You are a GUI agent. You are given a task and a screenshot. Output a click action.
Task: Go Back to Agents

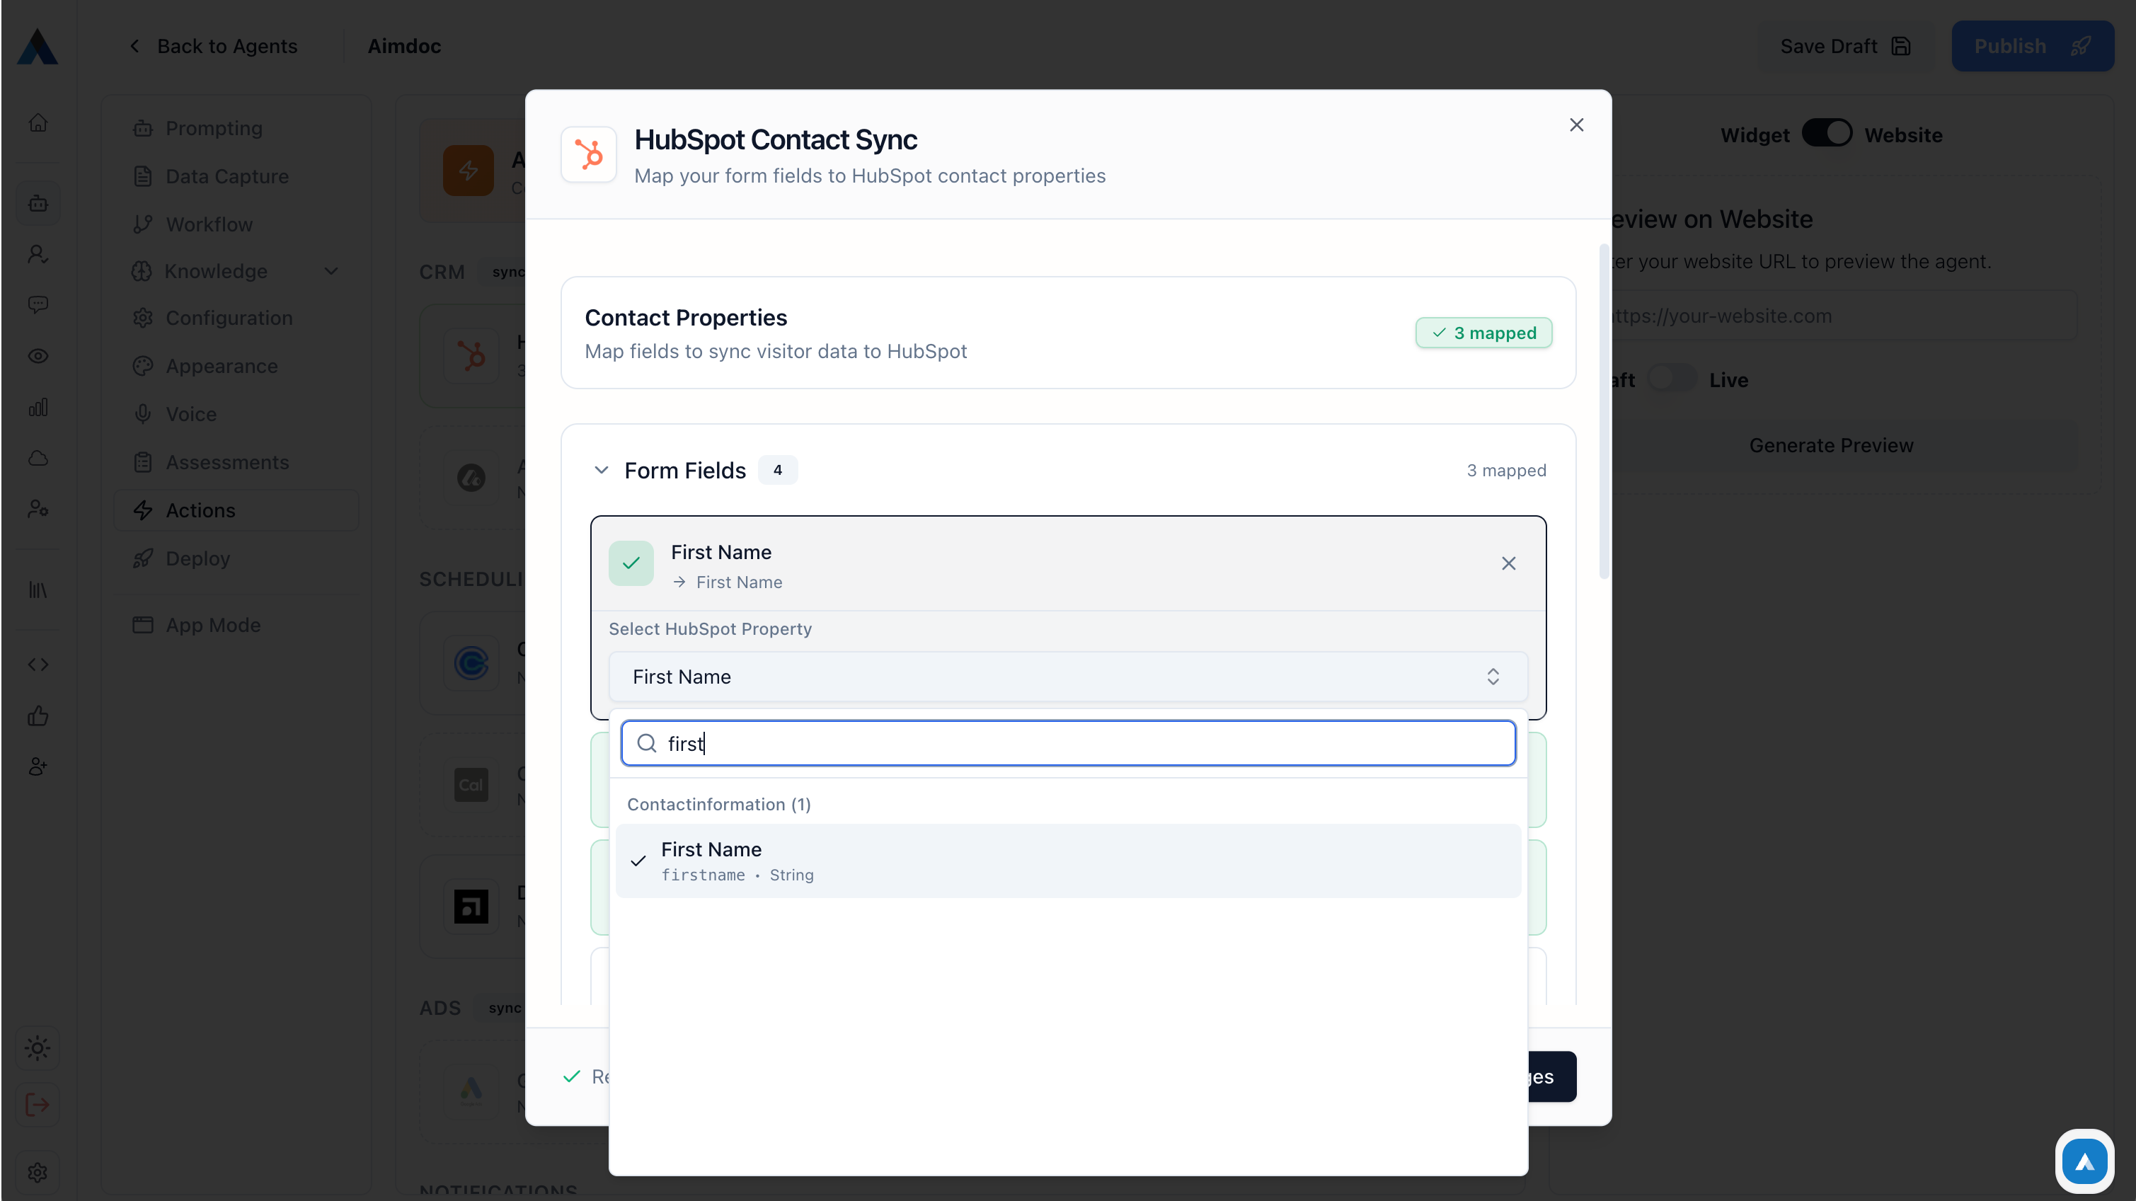(214, 47)
